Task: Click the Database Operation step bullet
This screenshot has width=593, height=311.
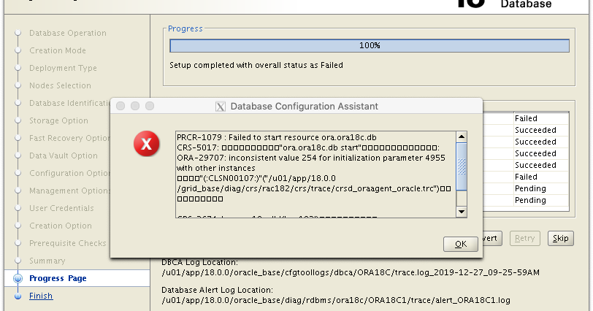Action: click(18, 33)
